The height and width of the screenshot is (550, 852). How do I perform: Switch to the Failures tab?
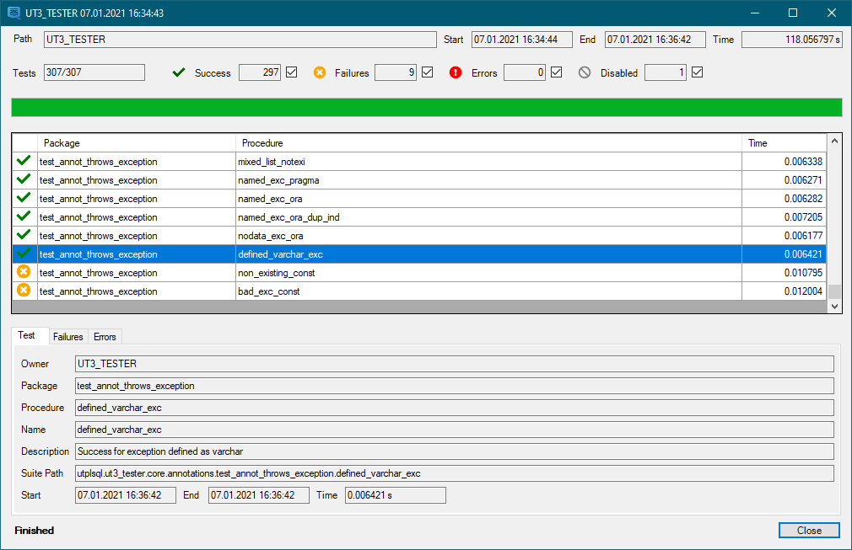click(68, 337)
